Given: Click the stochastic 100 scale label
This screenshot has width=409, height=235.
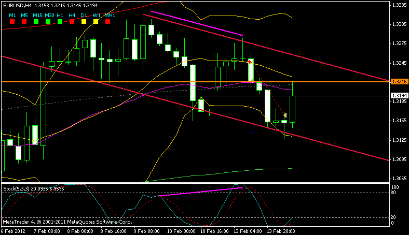Looking at the screenshot, I should [395, 187].
